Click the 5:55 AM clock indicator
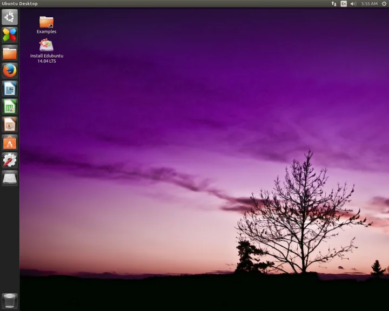The image size is (389, 311). tap(370, 4)
